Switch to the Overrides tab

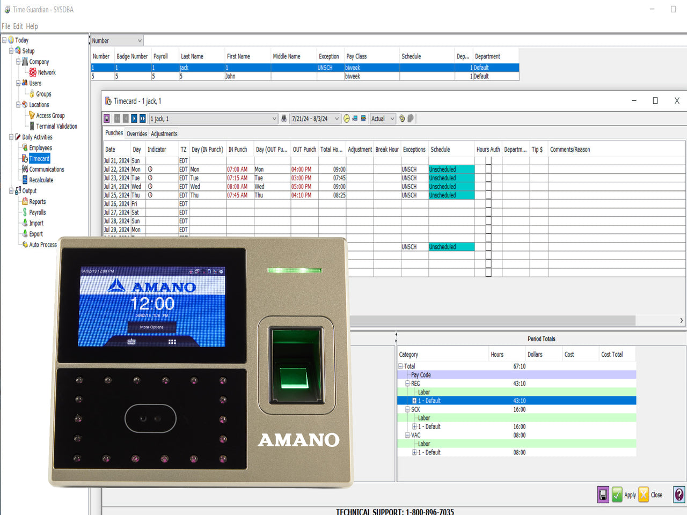[x=137, y=134]
